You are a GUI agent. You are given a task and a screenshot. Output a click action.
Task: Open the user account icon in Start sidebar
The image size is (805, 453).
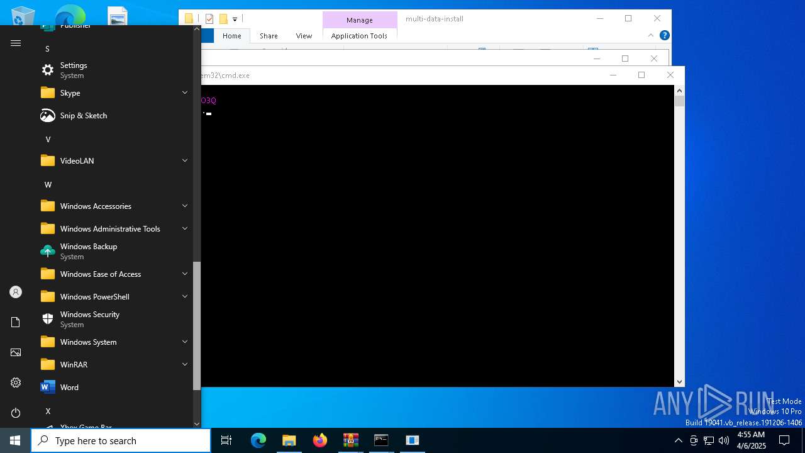point(16,292)
